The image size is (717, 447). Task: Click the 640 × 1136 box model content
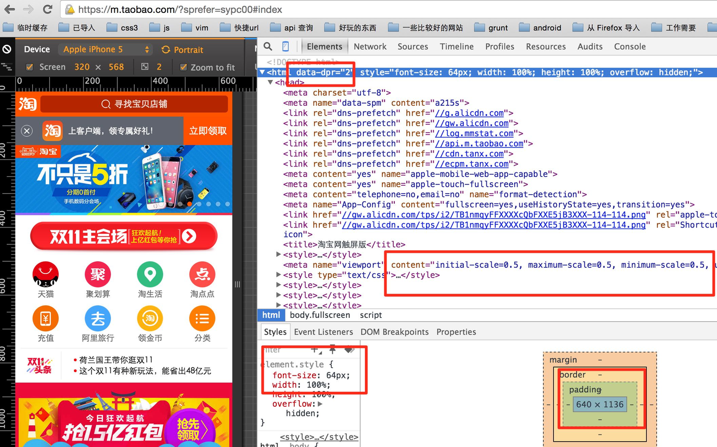click(600, 404)
